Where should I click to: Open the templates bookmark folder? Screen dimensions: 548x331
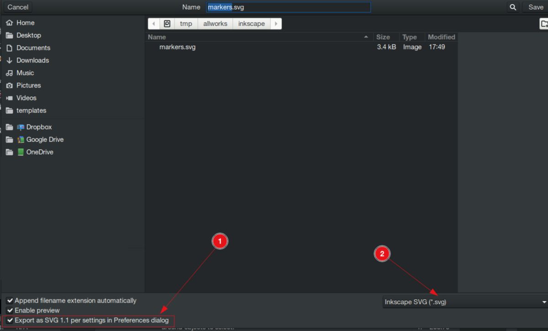(31, 110)
